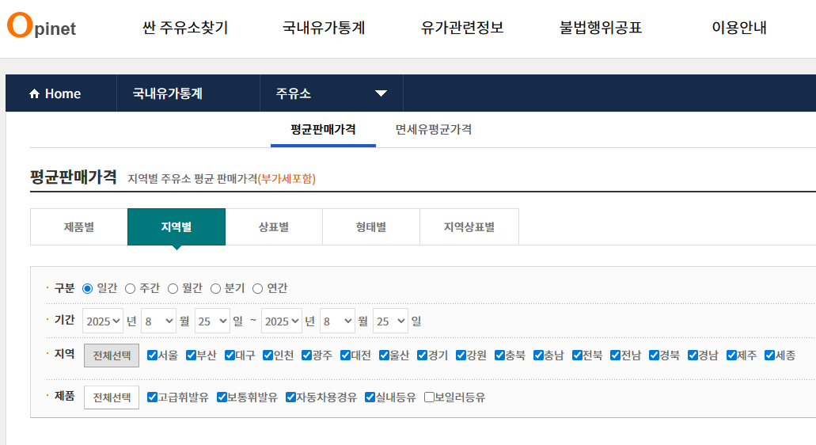Select the 지역별 tab
The image size is (816, 445).
click(176, 227)
